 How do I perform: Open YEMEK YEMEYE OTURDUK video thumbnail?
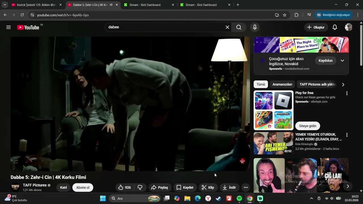tap(274, 143)
